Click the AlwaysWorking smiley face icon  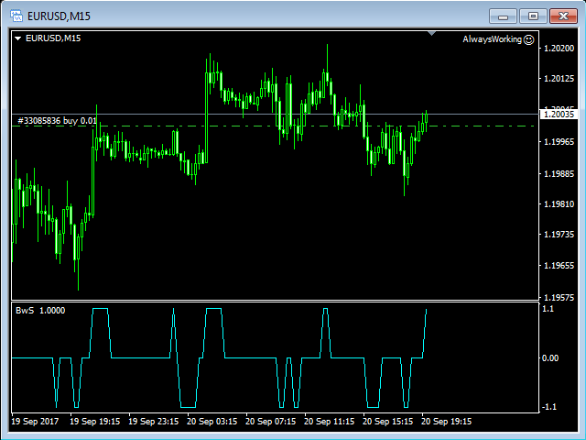click(528, 39)
